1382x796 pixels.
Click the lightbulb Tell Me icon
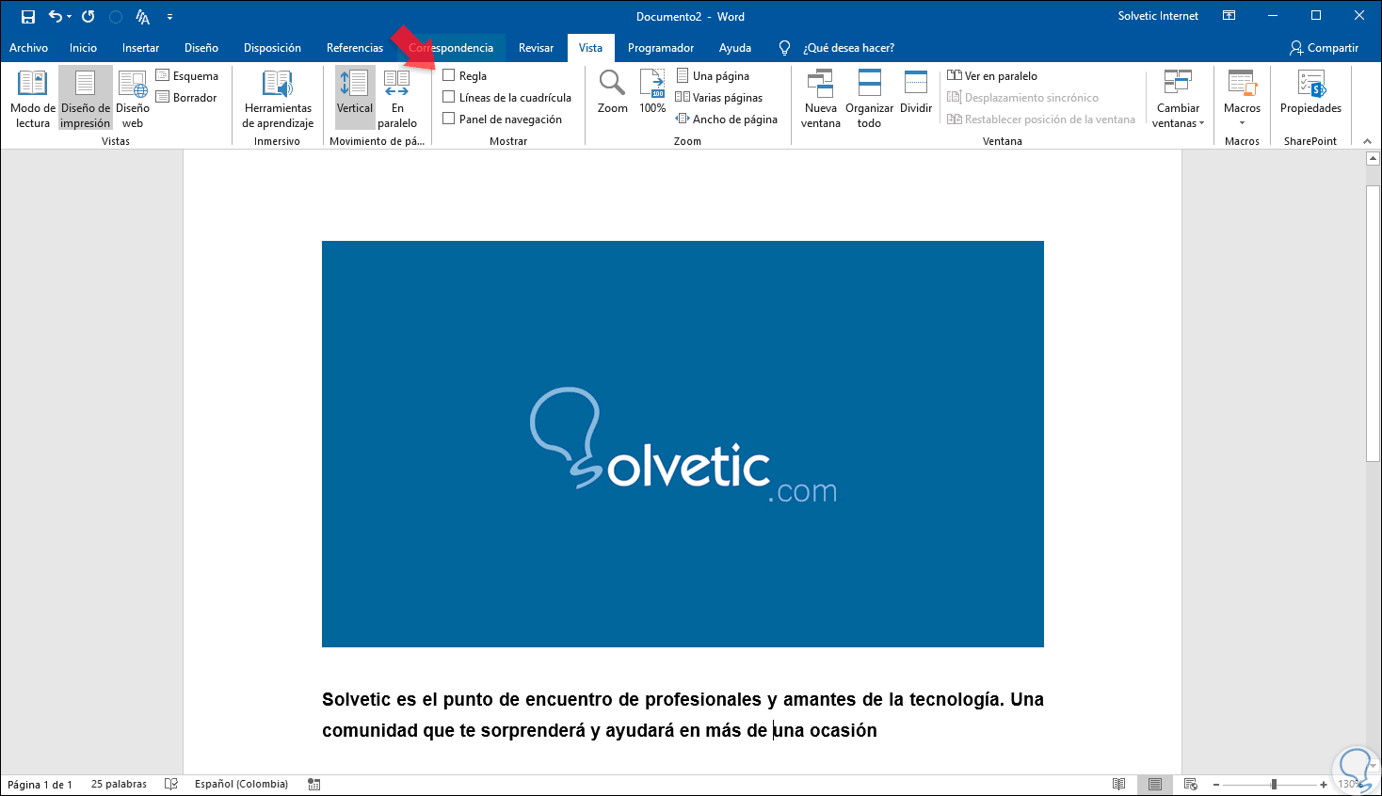point(784,48)
